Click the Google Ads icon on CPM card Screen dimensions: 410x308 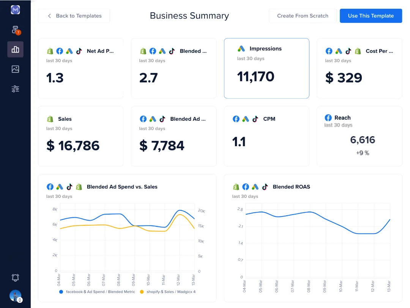(246, 119)
